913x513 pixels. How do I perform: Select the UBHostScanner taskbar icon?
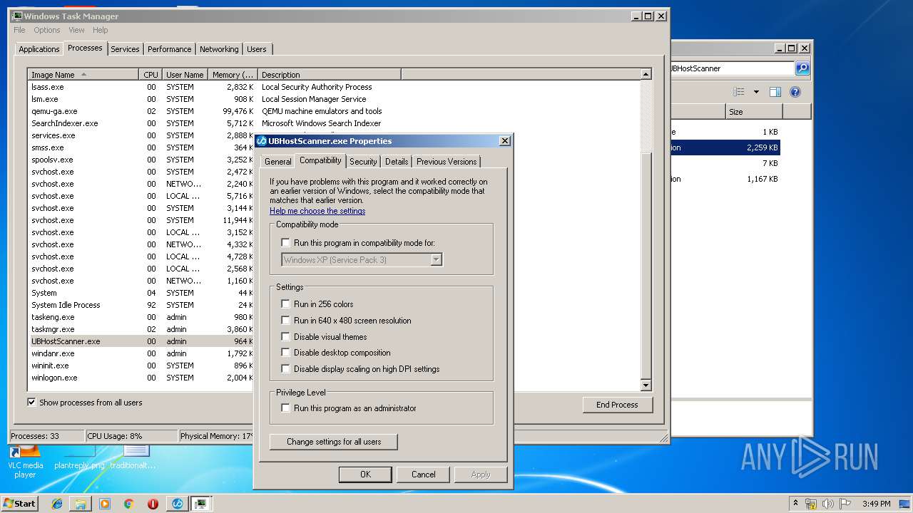click(178, 504)
